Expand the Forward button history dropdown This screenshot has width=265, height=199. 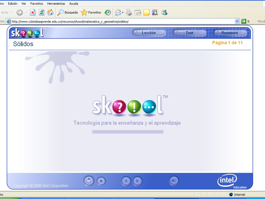click(26, 12)
